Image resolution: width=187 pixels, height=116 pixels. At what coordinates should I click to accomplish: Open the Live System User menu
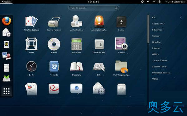coord(175,2)
